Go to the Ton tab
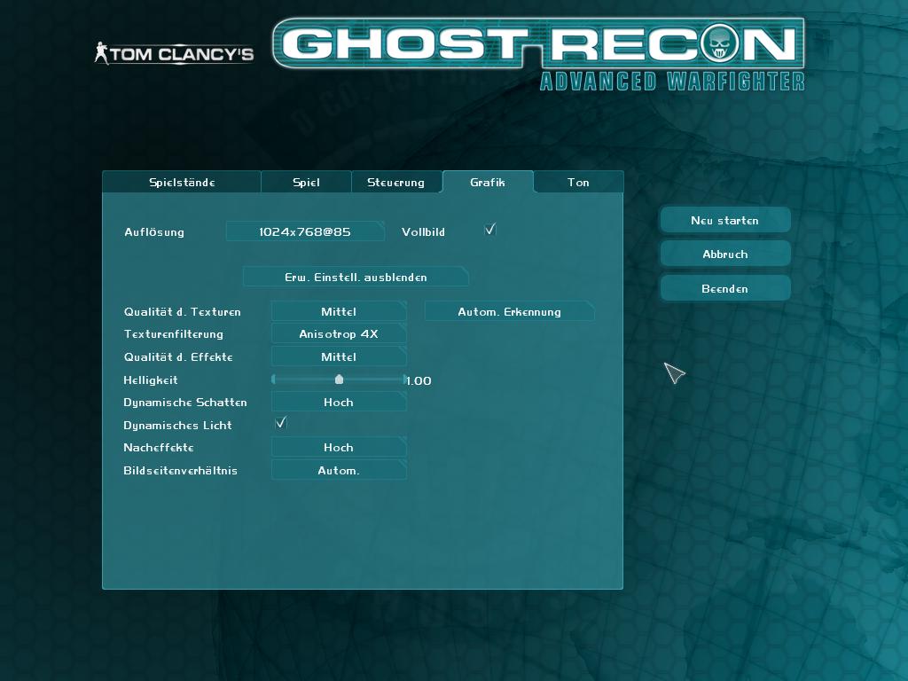Screen dimensions: 908x681 point(578,183)
